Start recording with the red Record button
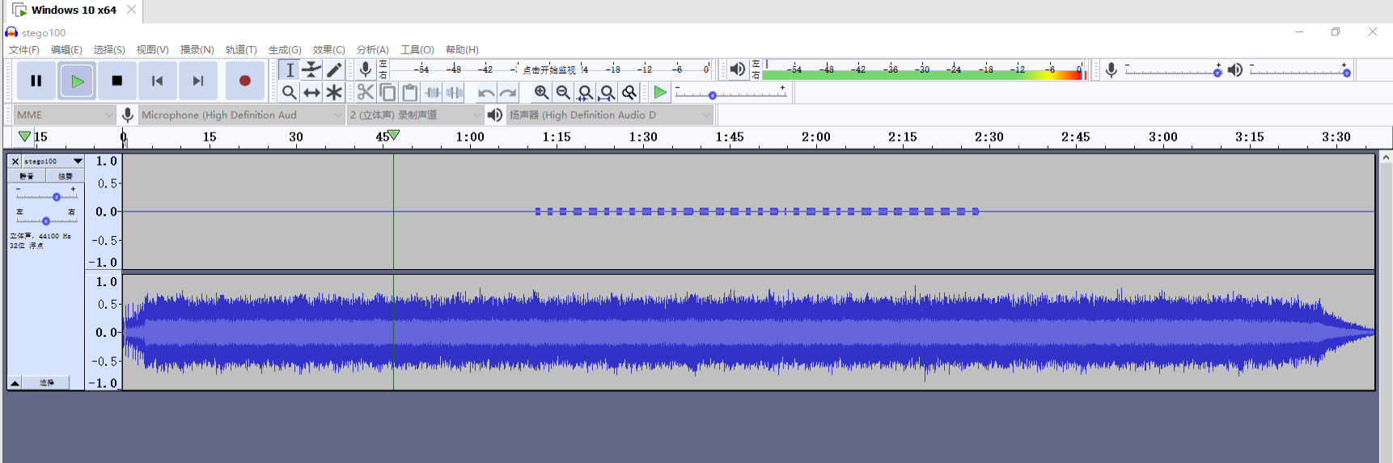 tap(245, 81)
